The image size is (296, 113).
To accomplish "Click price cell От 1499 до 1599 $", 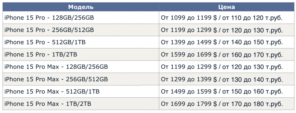I will pos(227,92).
